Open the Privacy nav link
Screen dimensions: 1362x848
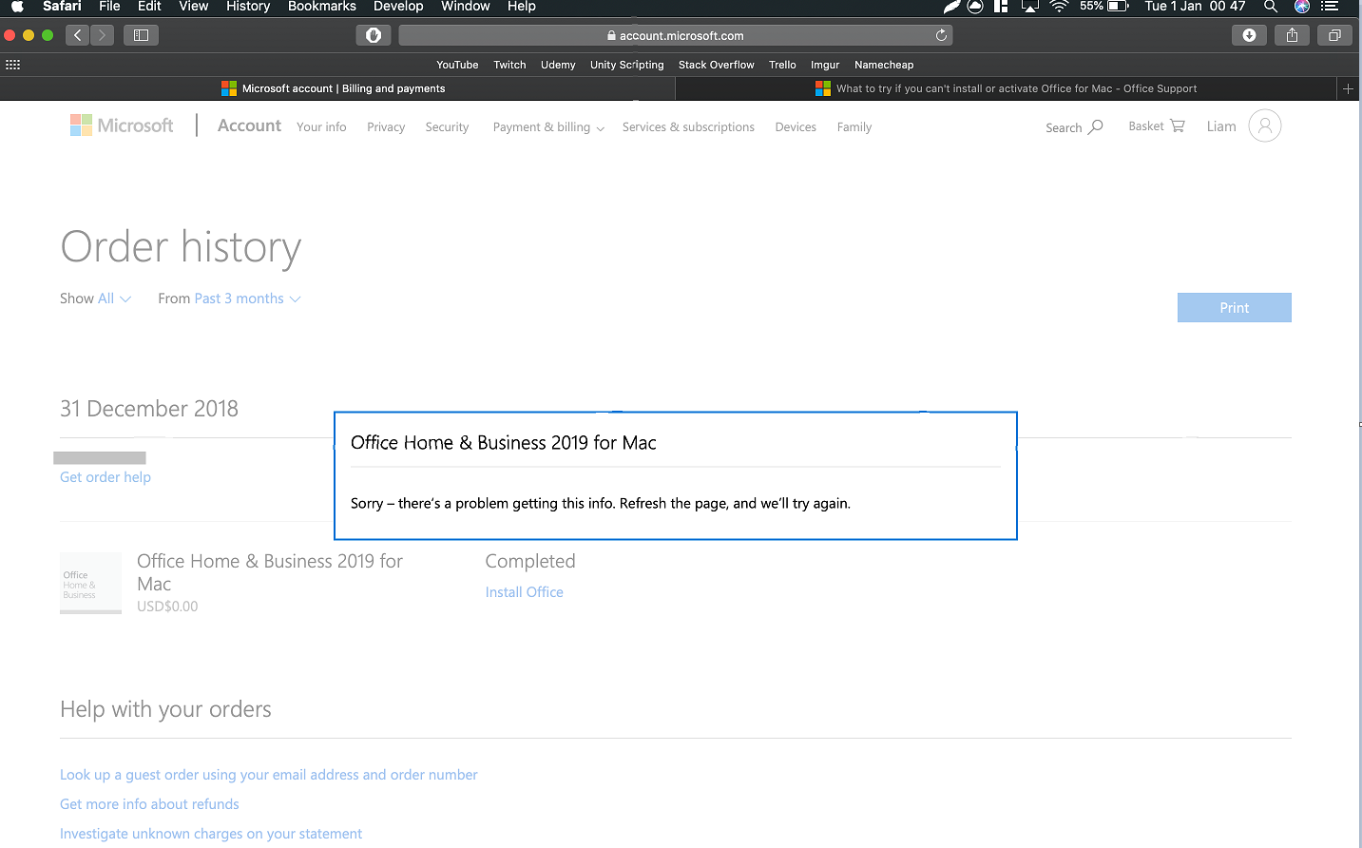386,127
